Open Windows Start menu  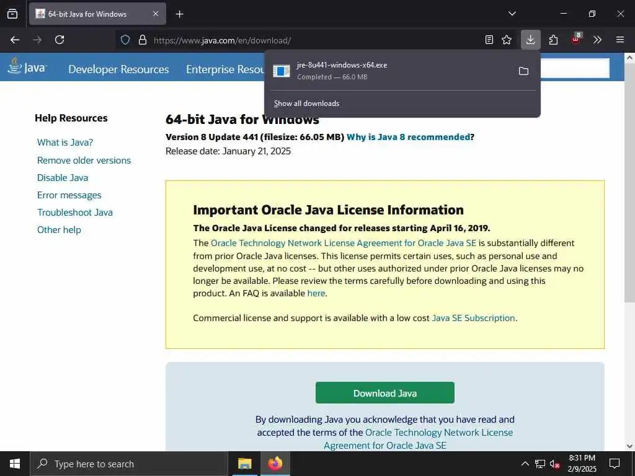click(x=15, y=464)
